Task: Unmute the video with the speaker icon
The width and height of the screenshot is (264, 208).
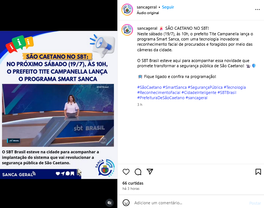Action: [x=110, y=202]
